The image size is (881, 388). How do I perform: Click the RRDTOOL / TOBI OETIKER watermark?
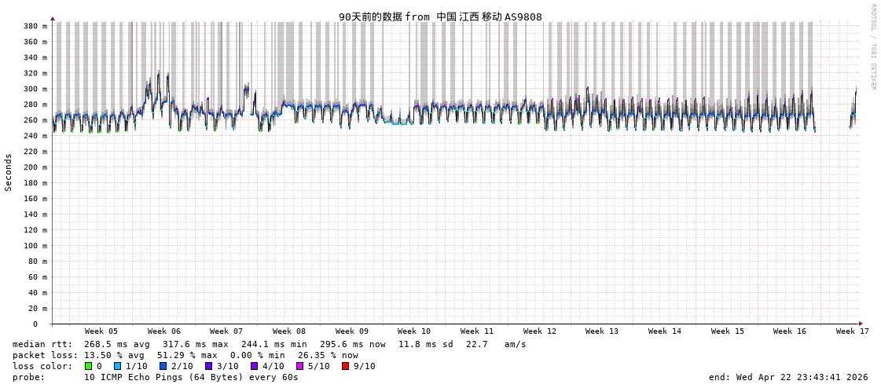872,47
